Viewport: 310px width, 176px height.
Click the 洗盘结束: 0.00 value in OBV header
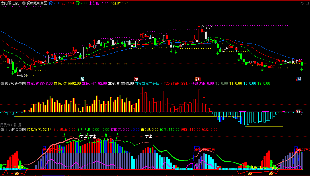tap(203, 84)
